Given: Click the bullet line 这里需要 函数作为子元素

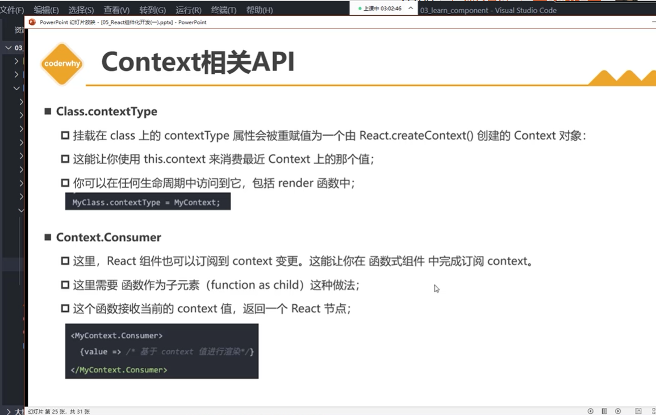Looking at the screenshot, I should click(x=216, y=286).
